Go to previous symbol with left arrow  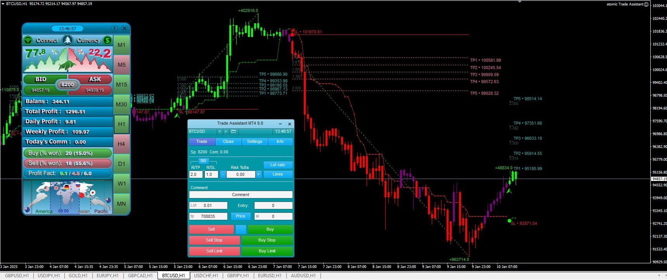point(220,132)
